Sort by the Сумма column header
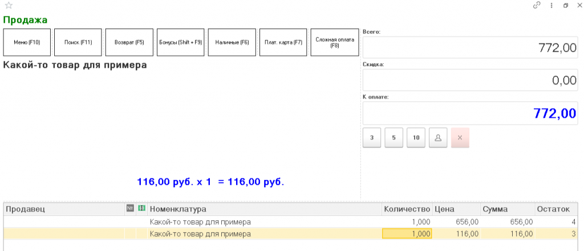 pyautogui.click(x=508, y=209)
